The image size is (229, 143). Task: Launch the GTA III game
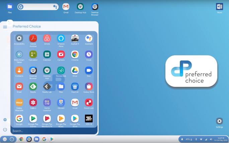89,119
